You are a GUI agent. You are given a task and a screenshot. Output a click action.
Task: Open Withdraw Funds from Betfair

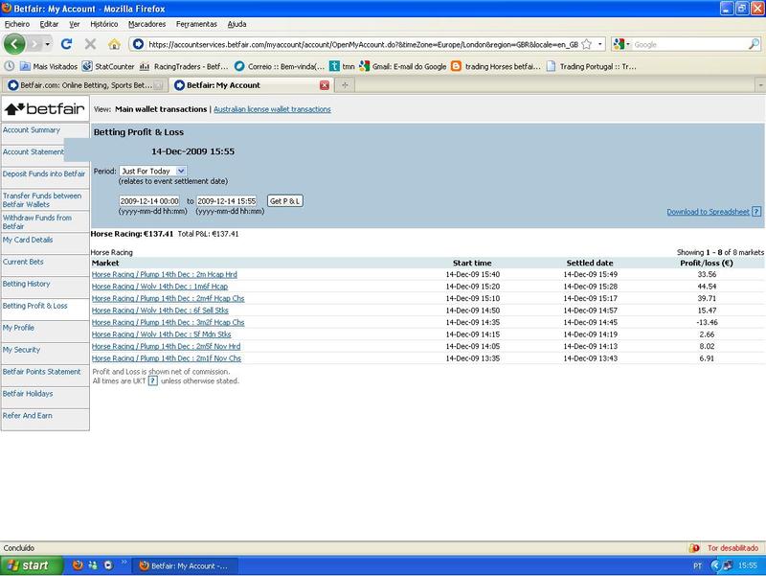tap(37, 222)
